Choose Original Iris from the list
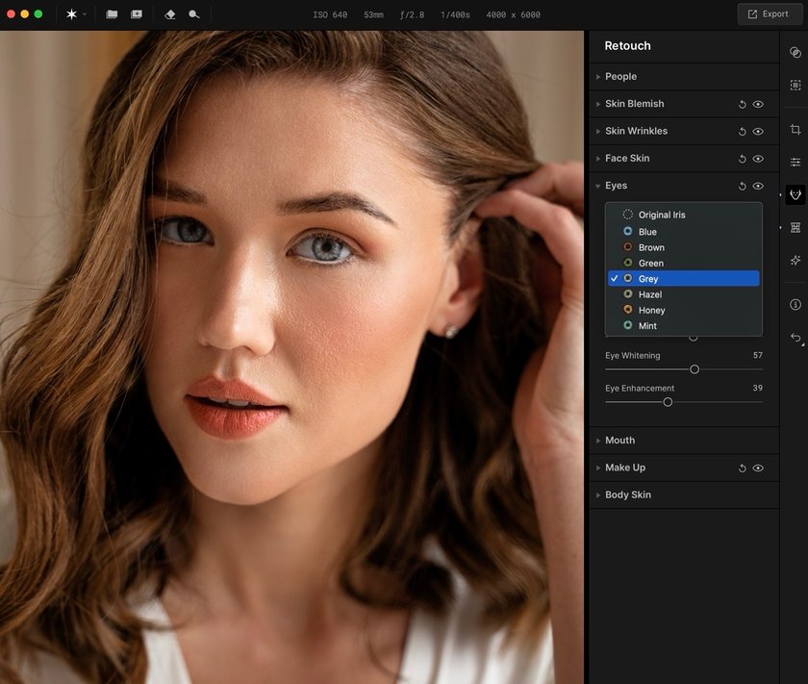The image size is (808, 684). tap(683, 215)
